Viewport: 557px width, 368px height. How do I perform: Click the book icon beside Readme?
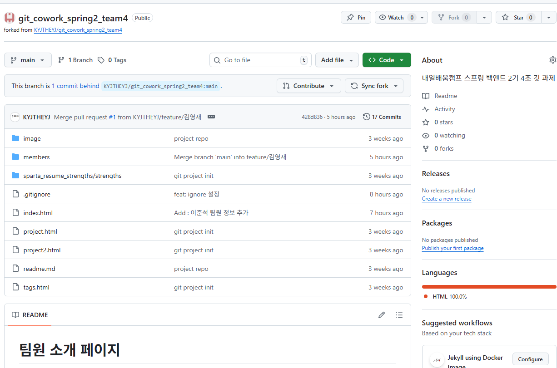[x=426, y=96]
